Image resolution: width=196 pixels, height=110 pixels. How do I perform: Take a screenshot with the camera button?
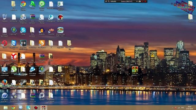pyautogui.click(x=140, y=1)
